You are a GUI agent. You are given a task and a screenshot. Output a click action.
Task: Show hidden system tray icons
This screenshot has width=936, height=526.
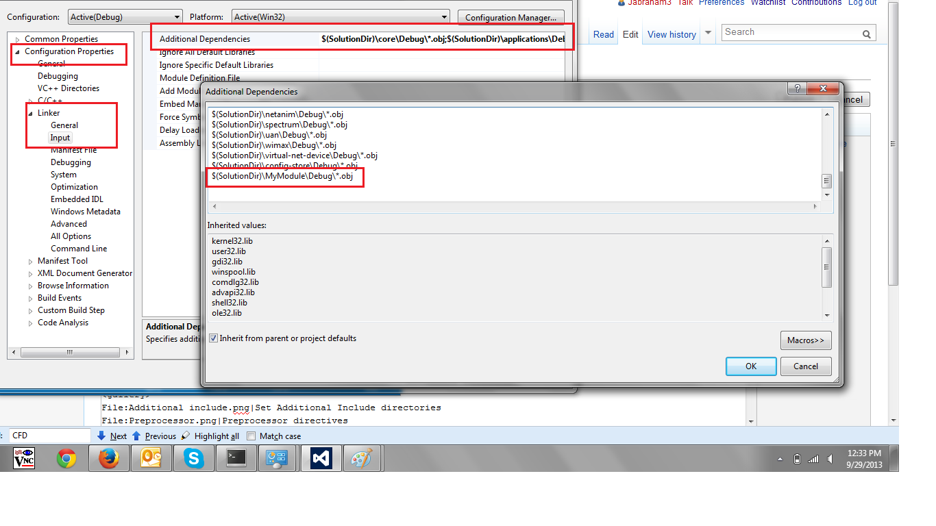coord(781,459)
